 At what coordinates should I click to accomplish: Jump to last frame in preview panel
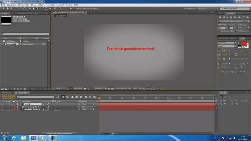235,17
